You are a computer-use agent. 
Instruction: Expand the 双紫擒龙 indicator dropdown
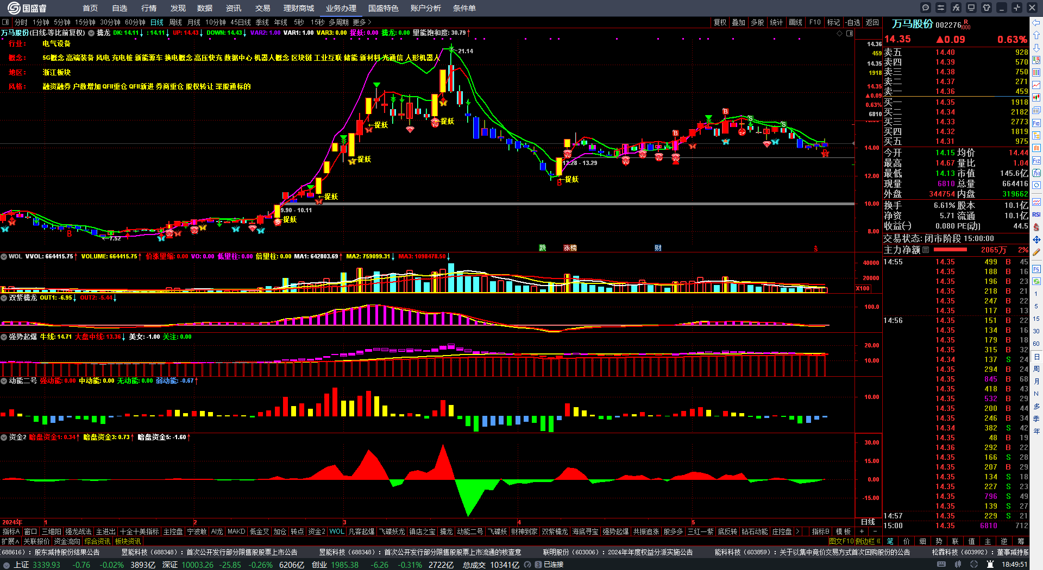pyautogui.click(x=4, y=298)
